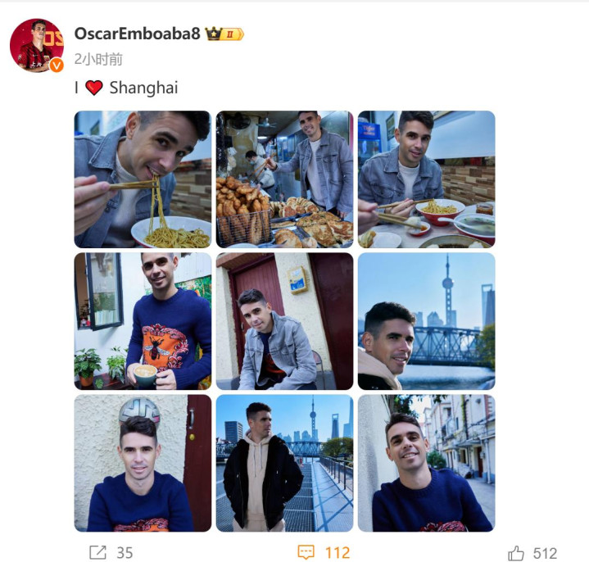Click the 512 like count
The image size is (589, 562).
545,553
